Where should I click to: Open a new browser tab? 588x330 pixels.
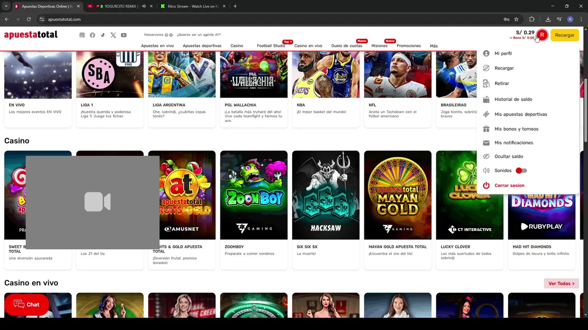click(235, 6)
